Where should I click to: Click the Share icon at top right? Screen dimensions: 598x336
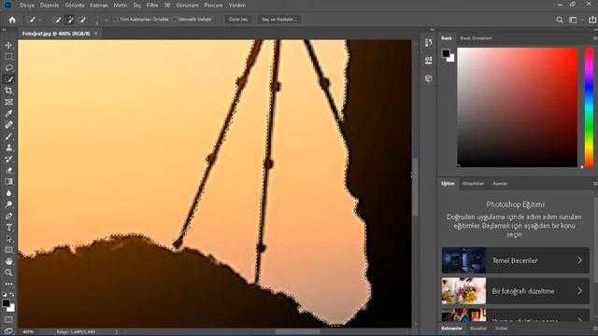coord(592,20)
